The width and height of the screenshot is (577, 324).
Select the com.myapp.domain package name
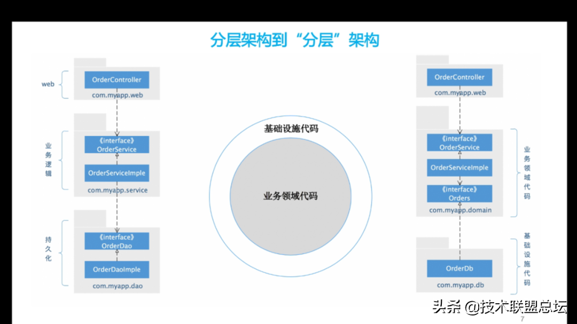(x=460, y=210)
